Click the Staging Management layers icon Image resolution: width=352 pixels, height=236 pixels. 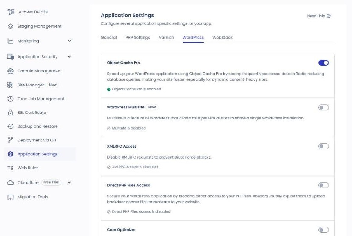click(11, 26)
